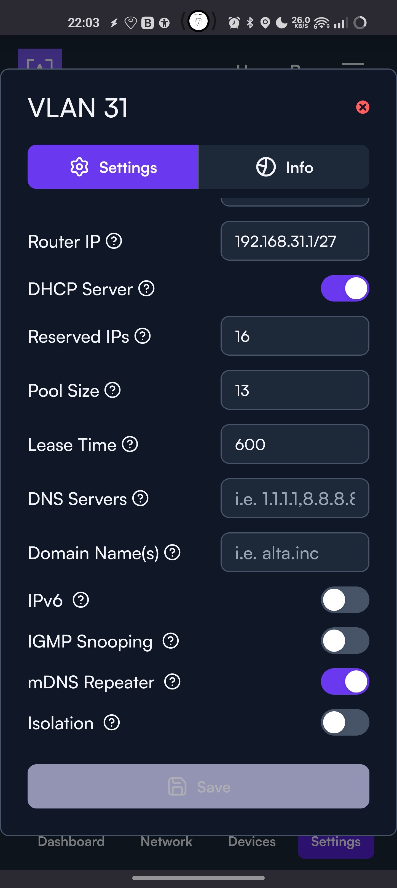Open the DHCP Server help tooltip

[x=146, y=289]
